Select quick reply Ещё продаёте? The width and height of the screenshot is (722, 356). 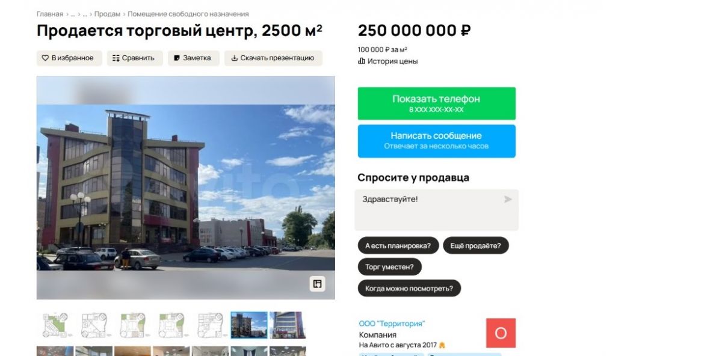pos(476,245)
